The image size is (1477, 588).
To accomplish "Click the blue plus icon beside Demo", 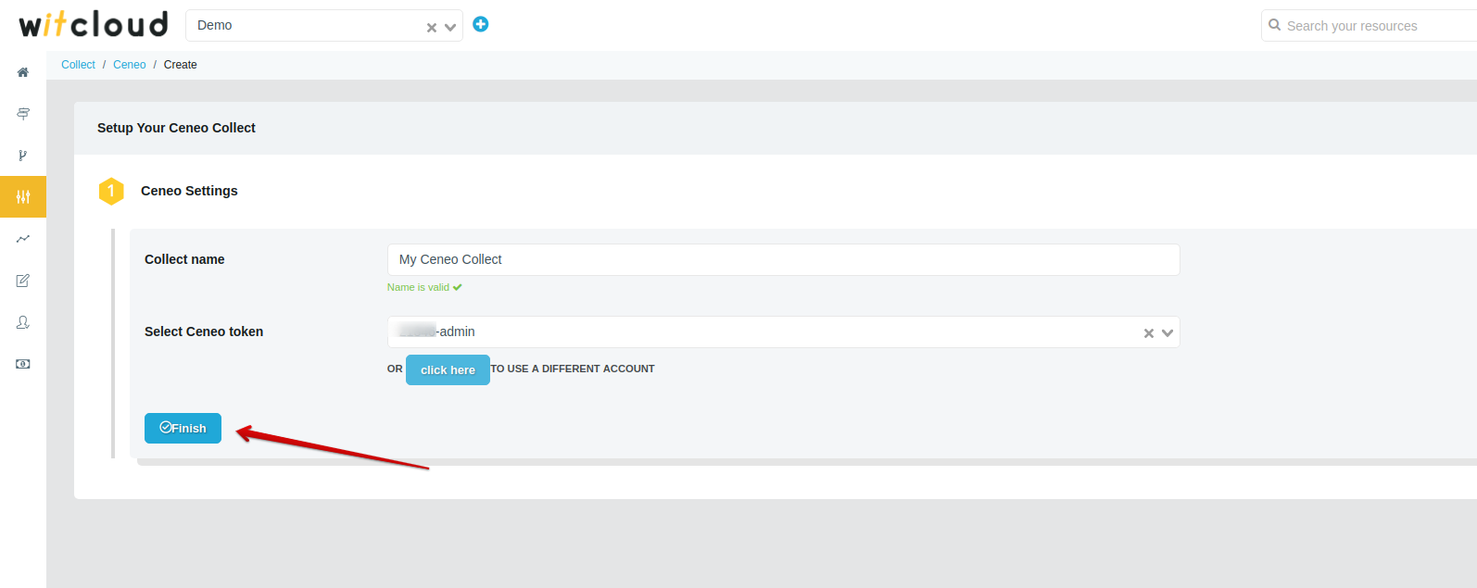I will (x=481, y=24).
